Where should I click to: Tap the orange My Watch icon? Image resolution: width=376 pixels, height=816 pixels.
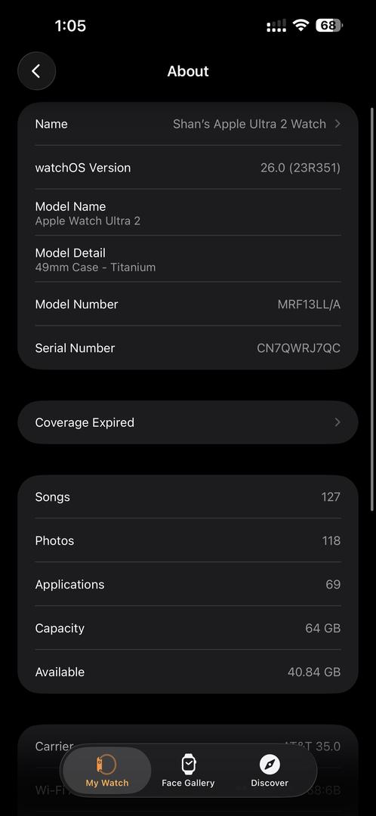pyautogui.click(x=106, y=765)
